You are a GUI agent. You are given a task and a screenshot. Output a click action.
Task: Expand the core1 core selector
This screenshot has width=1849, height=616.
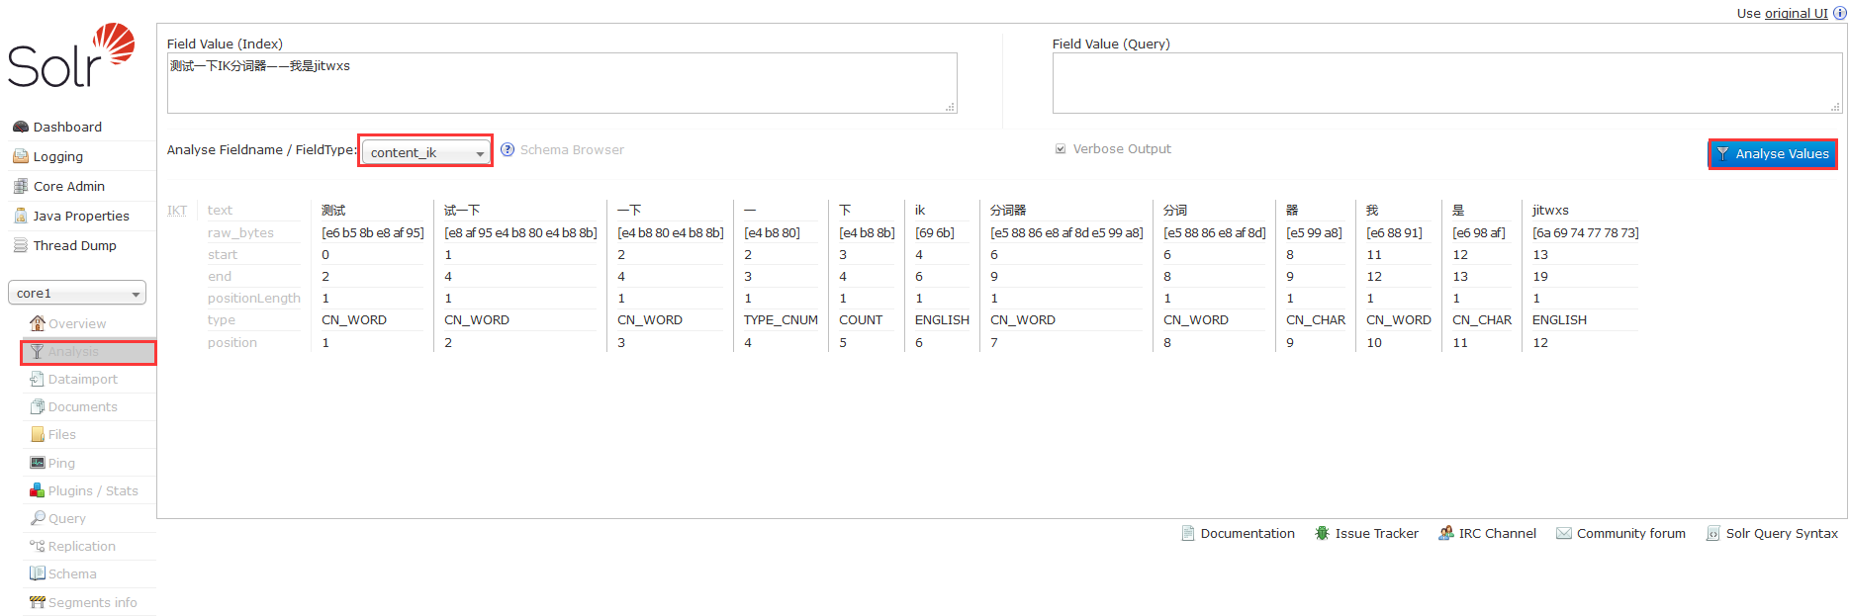click(77, 293)
